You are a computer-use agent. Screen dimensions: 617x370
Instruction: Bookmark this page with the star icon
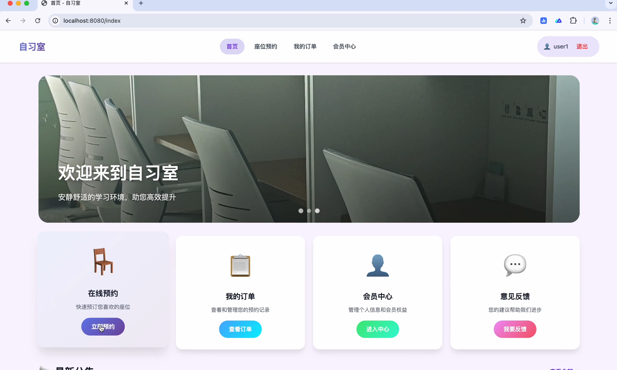coord(523,21)
